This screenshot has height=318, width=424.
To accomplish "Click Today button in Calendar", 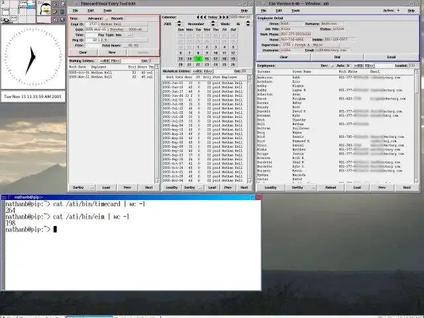I will pos(213,17).
